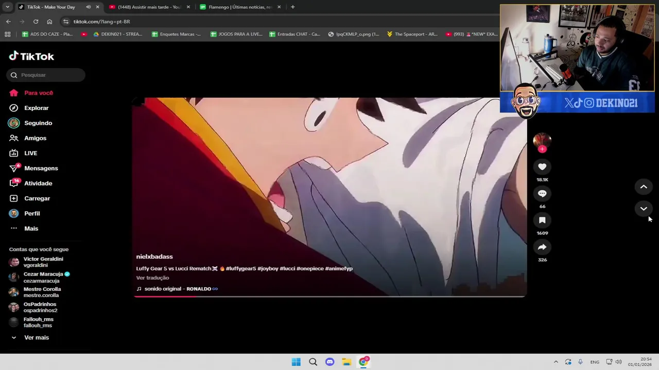Click Ver tradução for the caption
The width and height of the screenshot is (659, 370).
pos(152,278)
